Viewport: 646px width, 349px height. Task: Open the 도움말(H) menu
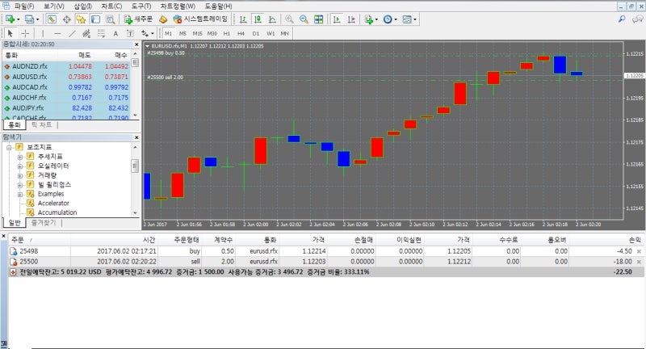coord(218,6)
